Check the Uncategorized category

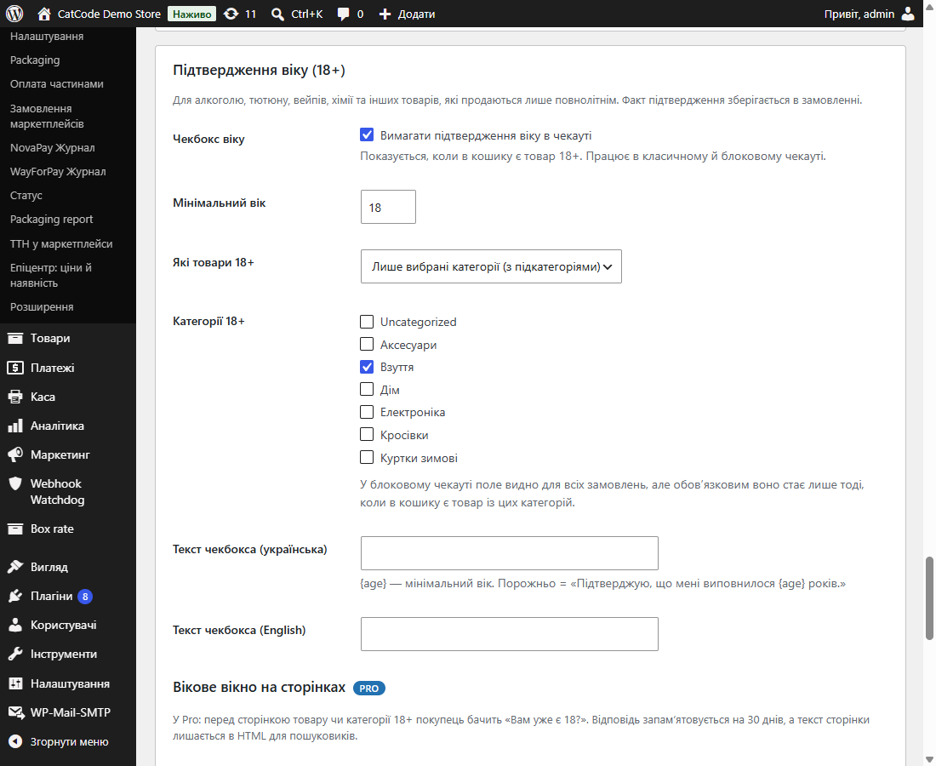pos(367,322)
